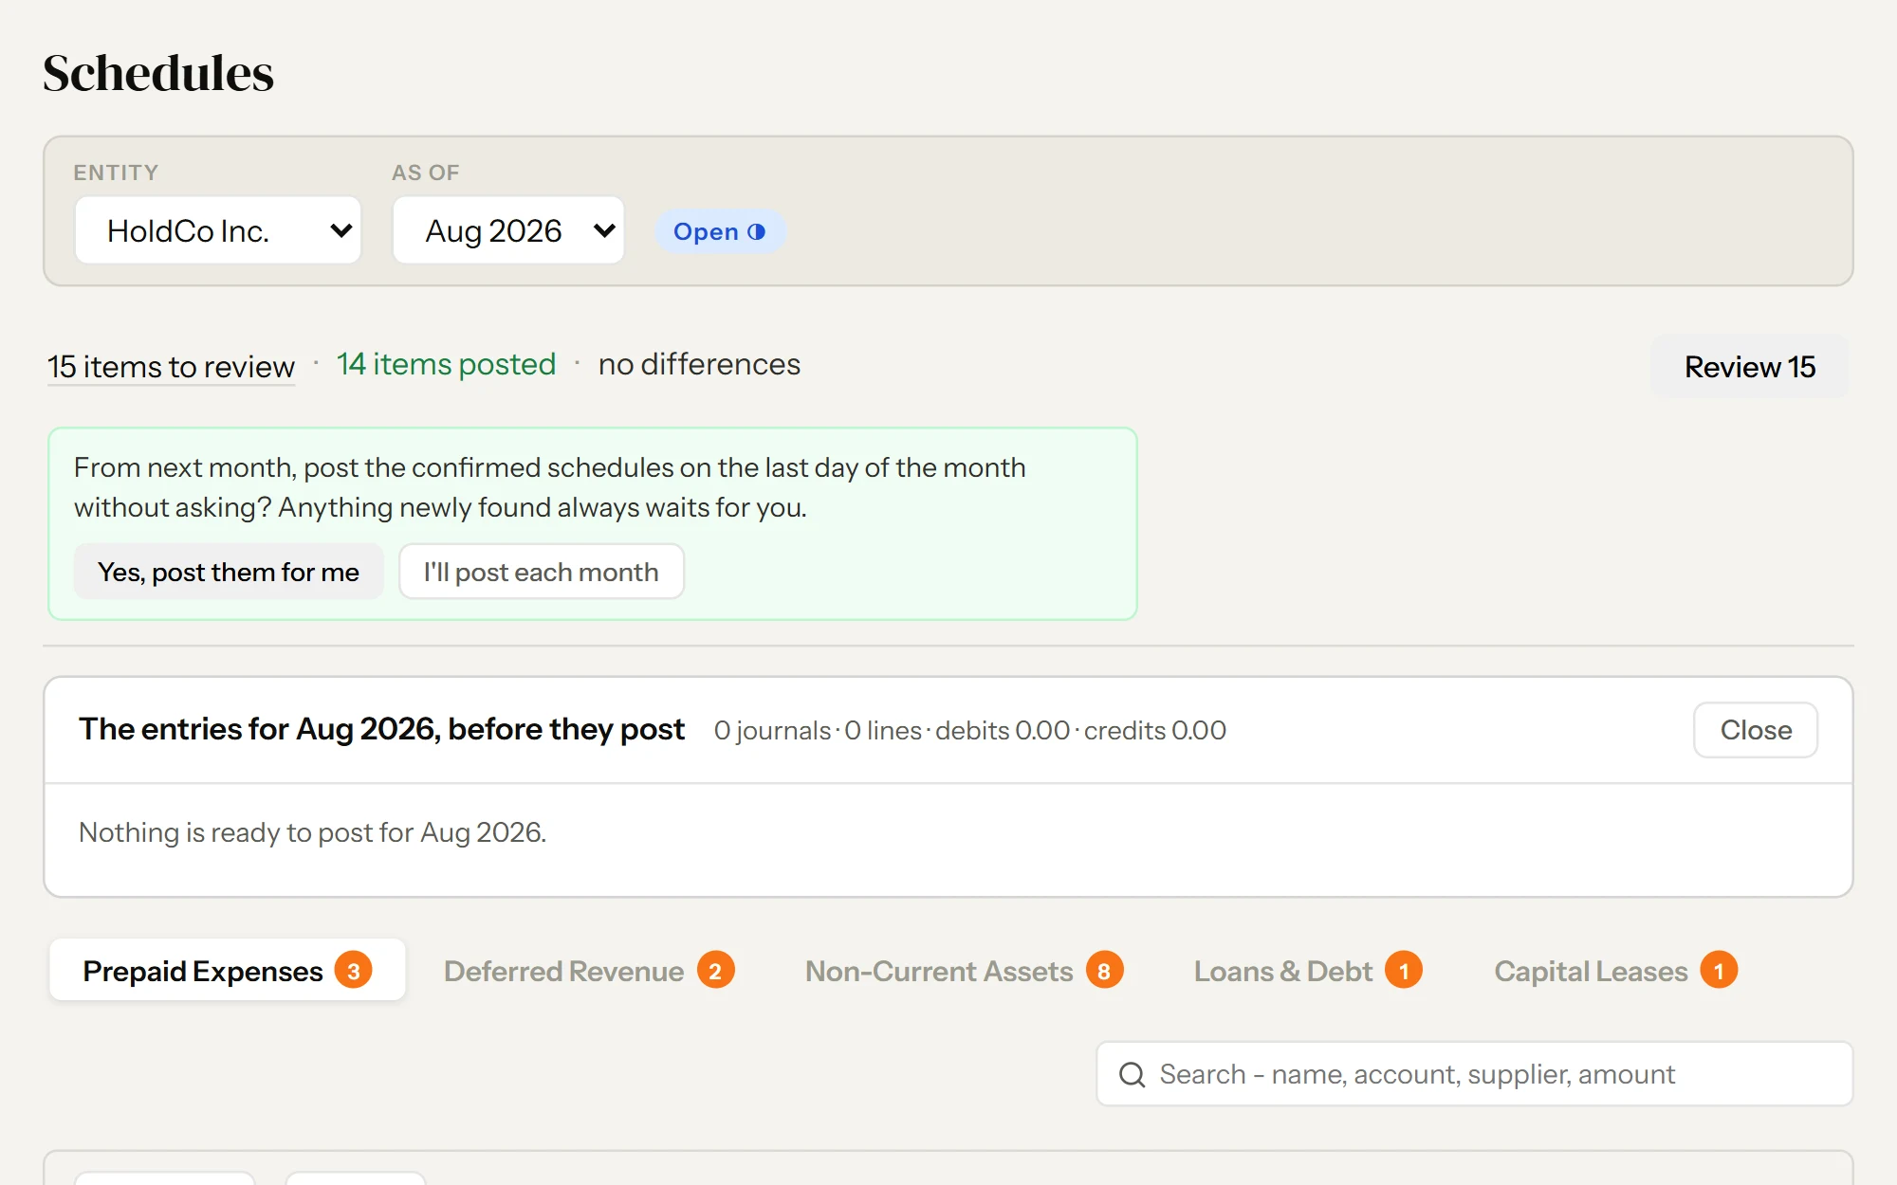The width and height of the screenshot is (1897, 1185).
Task: Click the orange 8 badge on Non-Current Assets
Action: point(1104,971)
